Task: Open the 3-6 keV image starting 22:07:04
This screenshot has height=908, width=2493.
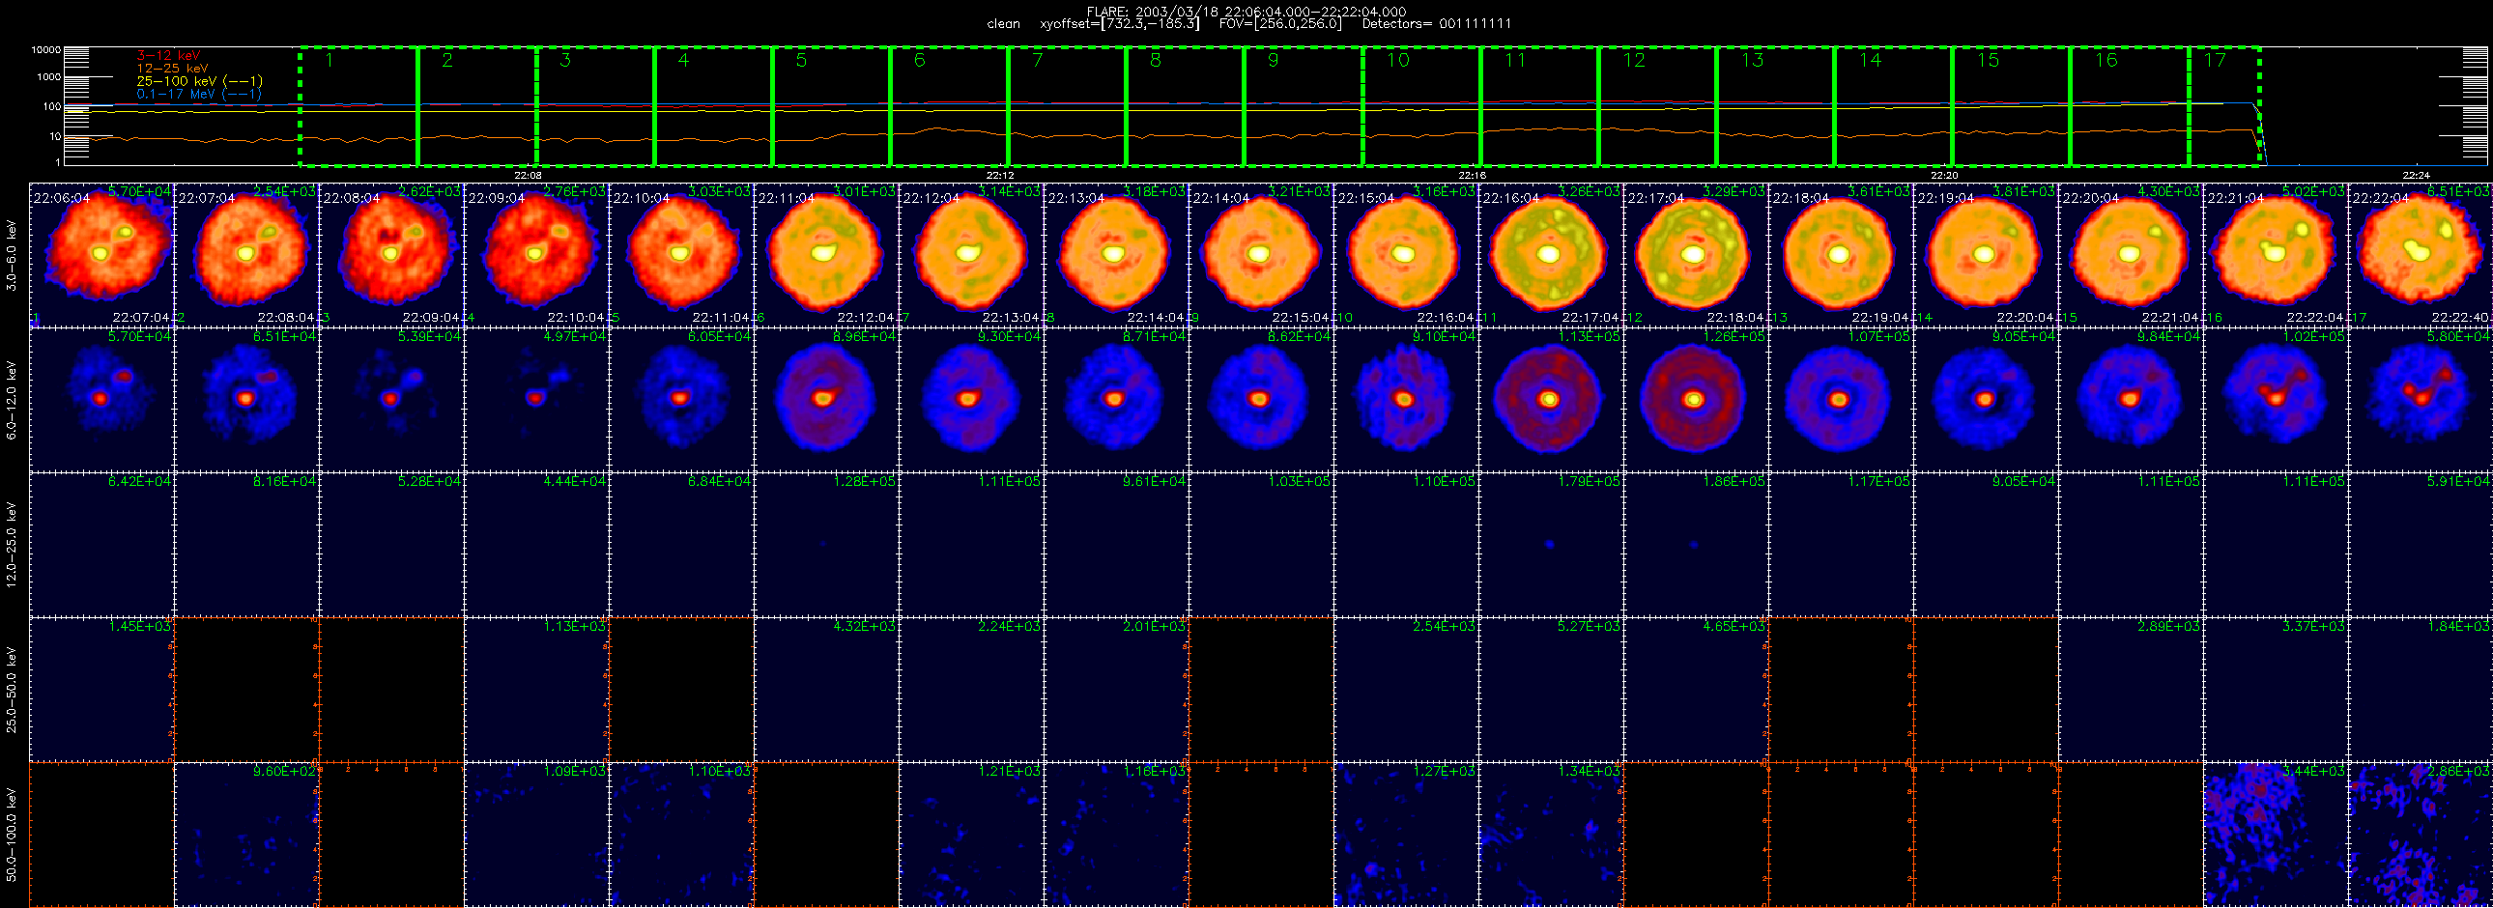Action: [x=246, y=254]
